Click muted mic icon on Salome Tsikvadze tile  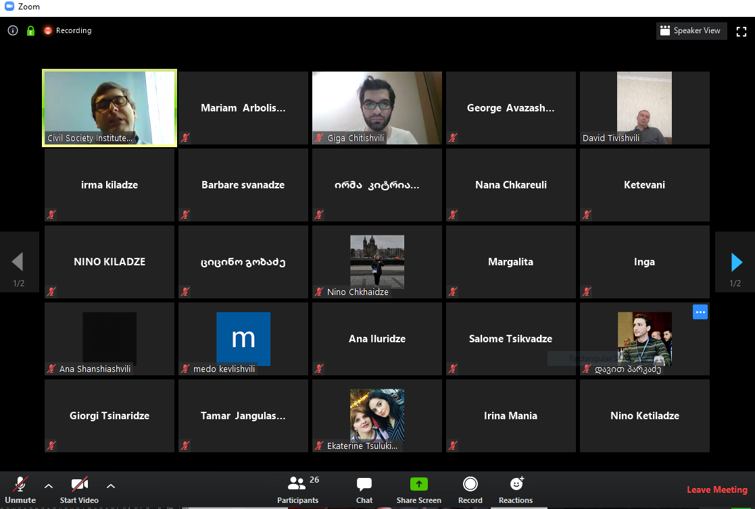click(x=453, y=369)
